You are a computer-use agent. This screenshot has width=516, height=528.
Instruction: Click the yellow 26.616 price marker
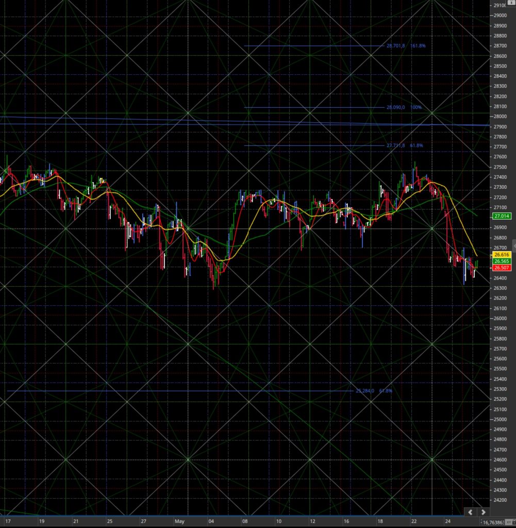[502, 255]
